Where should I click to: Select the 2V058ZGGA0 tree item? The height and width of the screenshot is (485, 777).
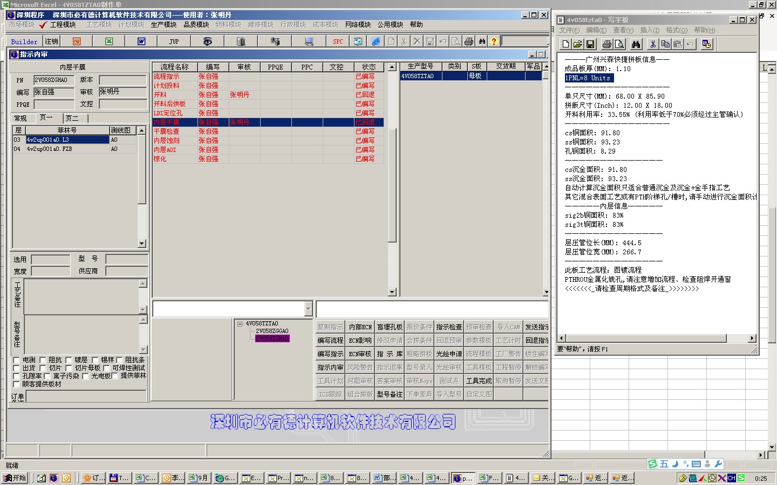pyautogui.click(x=272, y=331)
